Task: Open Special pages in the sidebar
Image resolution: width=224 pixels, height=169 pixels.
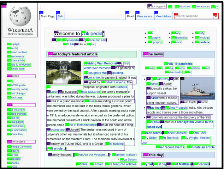Action: (15, 122)
